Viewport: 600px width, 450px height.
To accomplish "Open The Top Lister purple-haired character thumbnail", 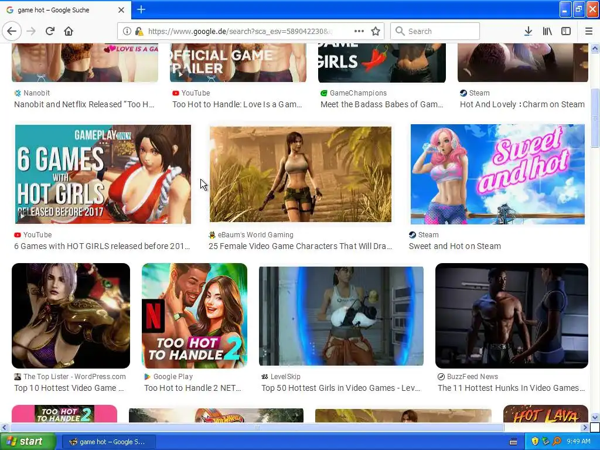I will tap(71, 316).
